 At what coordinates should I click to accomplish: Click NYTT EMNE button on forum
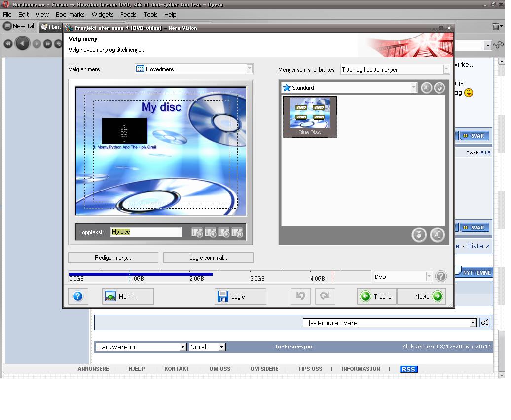point(474,272)
